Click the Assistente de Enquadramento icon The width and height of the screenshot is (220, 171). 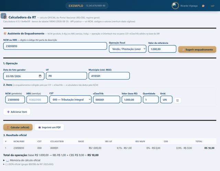(x=5, y=34)
